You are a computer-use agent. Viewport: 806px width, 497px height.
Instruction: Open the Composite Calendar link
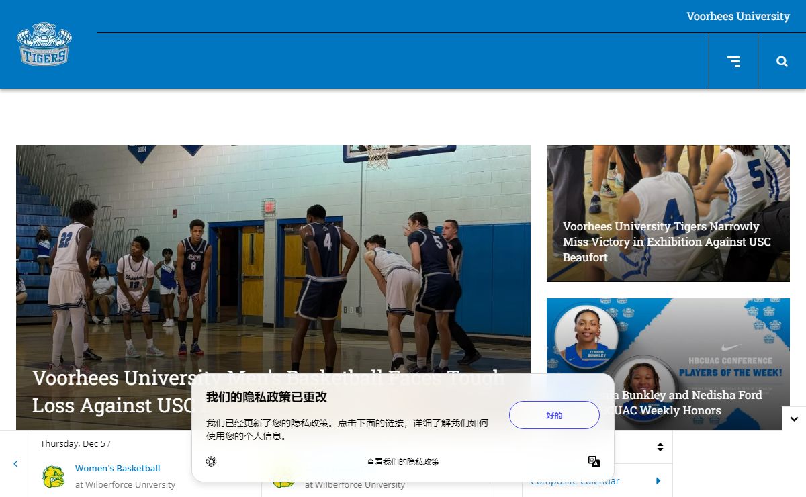tap(575, 481)
